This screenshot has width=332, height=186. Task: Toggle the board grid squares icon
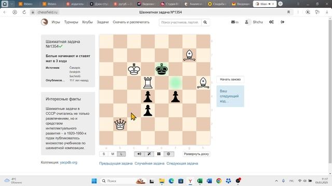[x=159, y=154]
